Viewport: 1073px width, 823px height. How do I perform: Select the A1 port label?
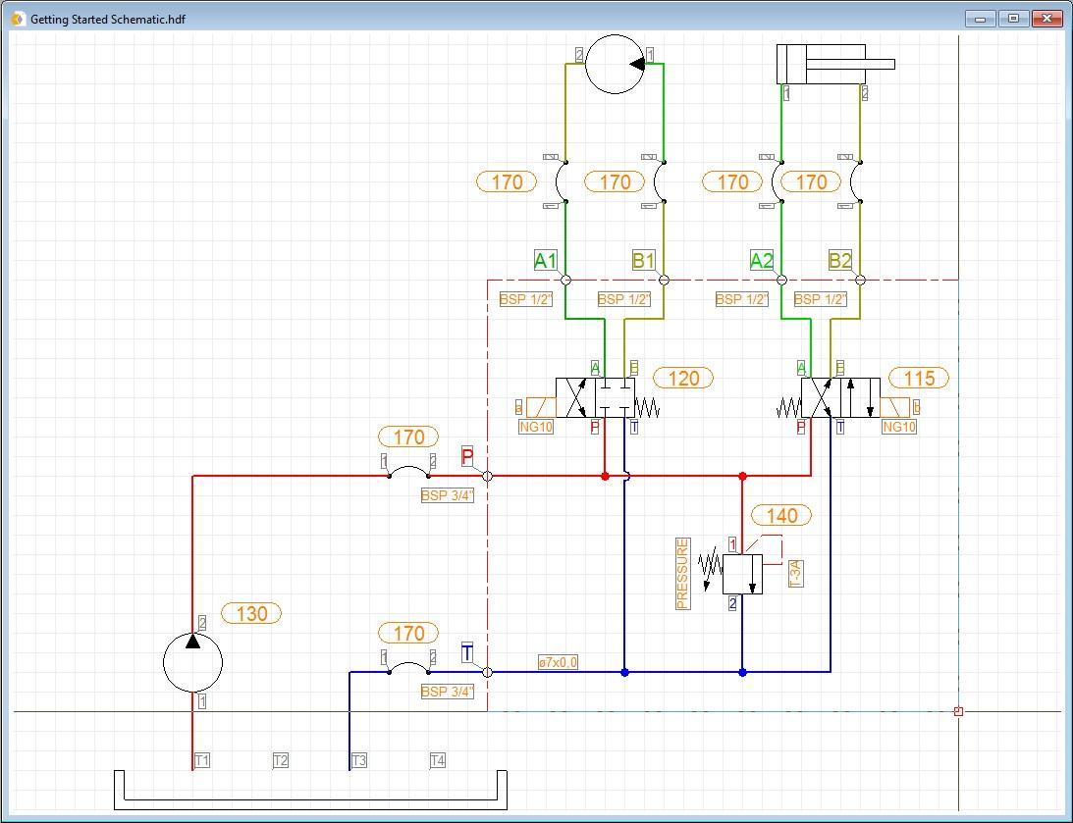[547, 260]
